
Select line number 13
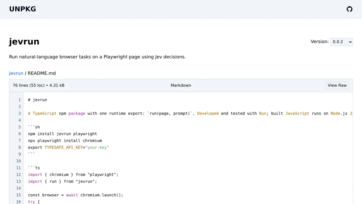[x=19, y=181]
